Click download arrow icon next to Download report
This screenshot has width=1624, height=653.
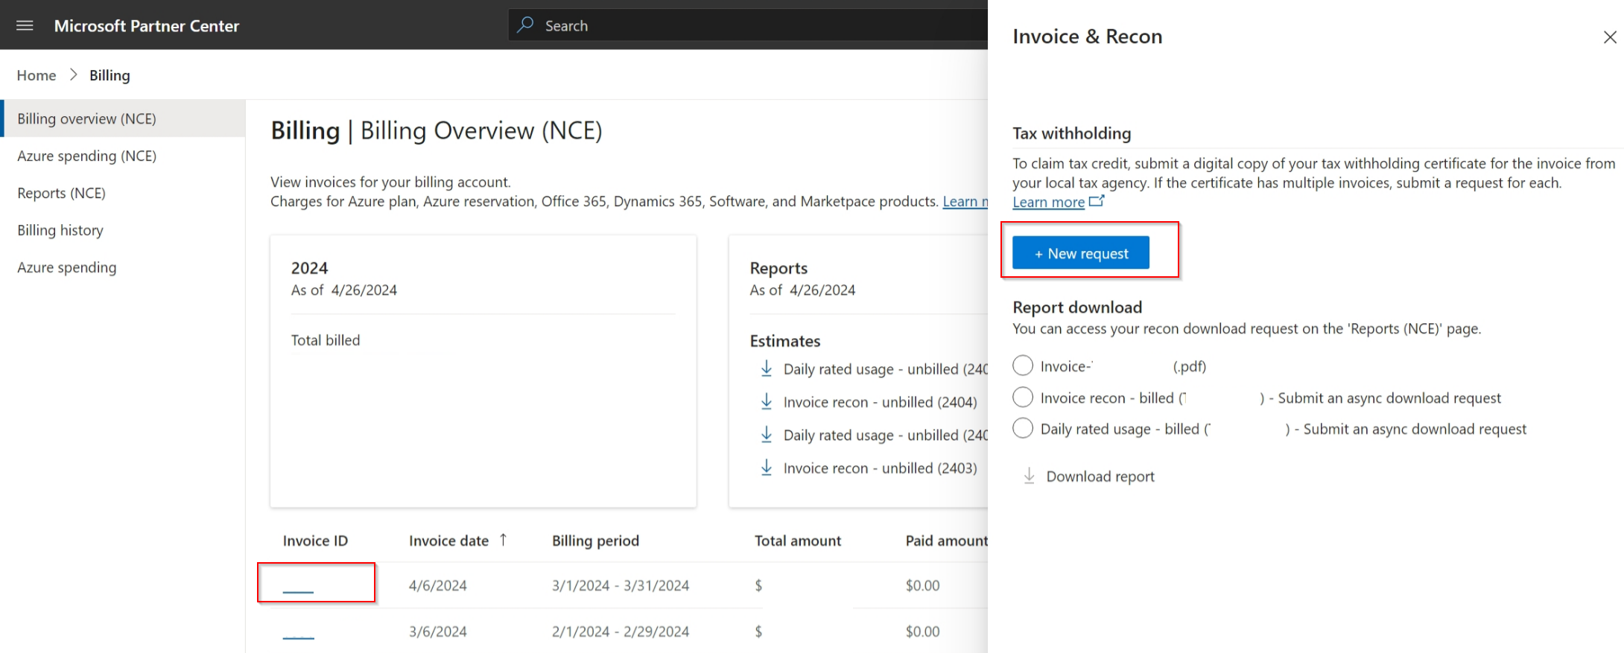pyautogui.click(x=1029, y=476)
